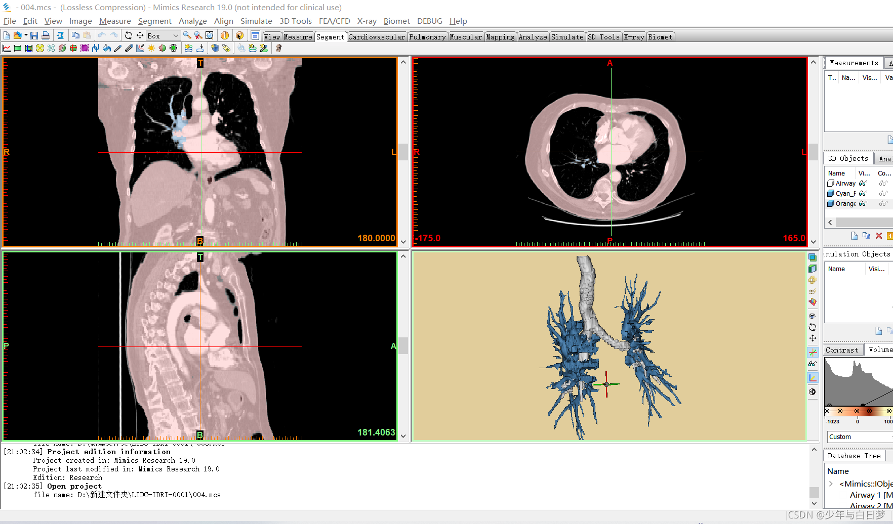This screenshot has height=524, width=893.
Task: Choose the Edit Masks pencil icon
Action: (x=117, y=48)
